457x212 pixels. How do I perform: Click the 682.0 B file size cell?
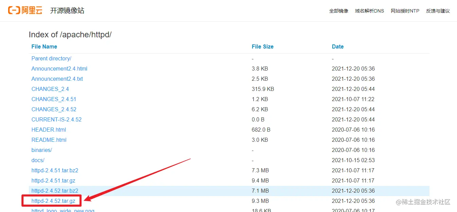[261, 130]
